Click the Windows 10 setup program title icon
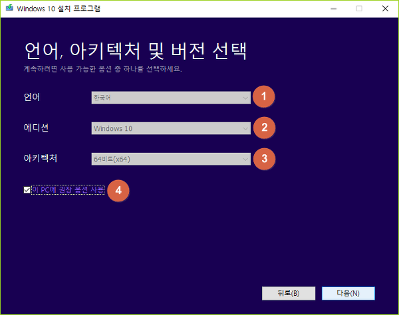 pyautogui.click(x=9, y=8)
